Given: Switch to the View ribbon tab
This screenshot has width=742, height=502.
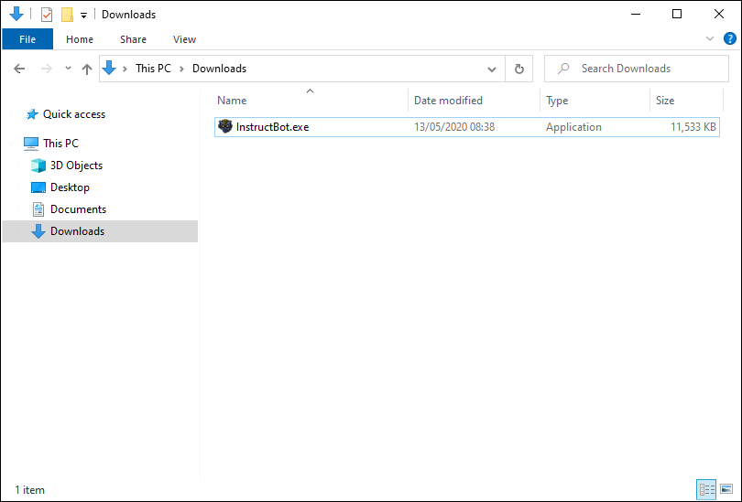Looking at the screenshot, I should (x=184, y=39).
